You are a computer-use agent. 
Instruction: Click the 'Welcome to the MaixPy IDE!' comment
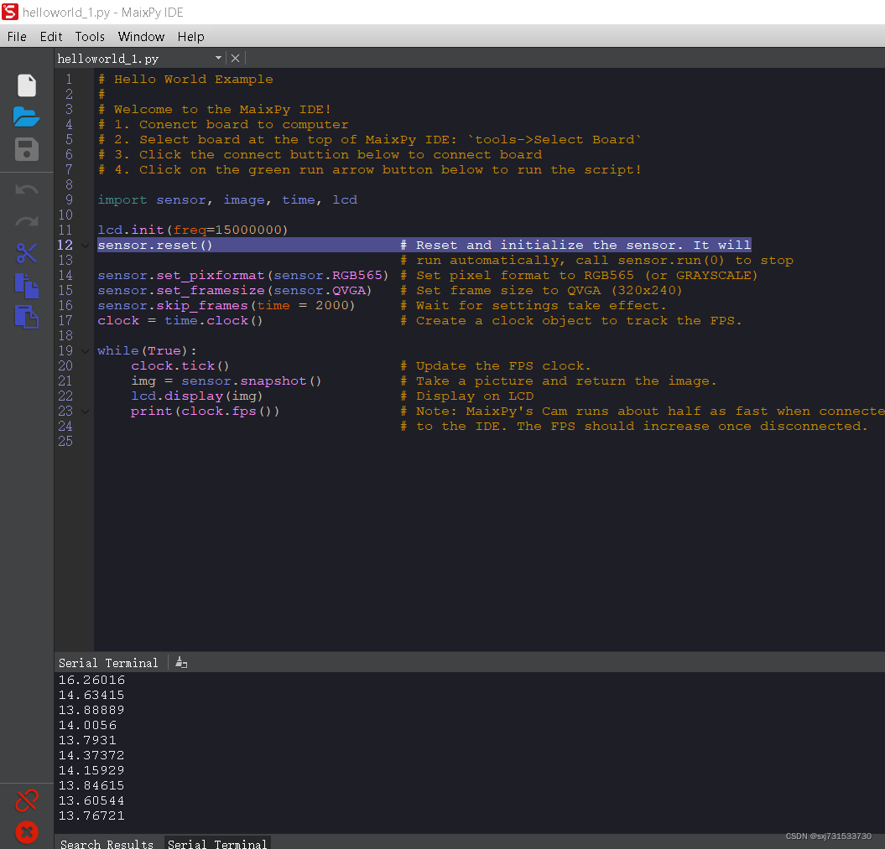pyautogui.click(x=222, y=109)
